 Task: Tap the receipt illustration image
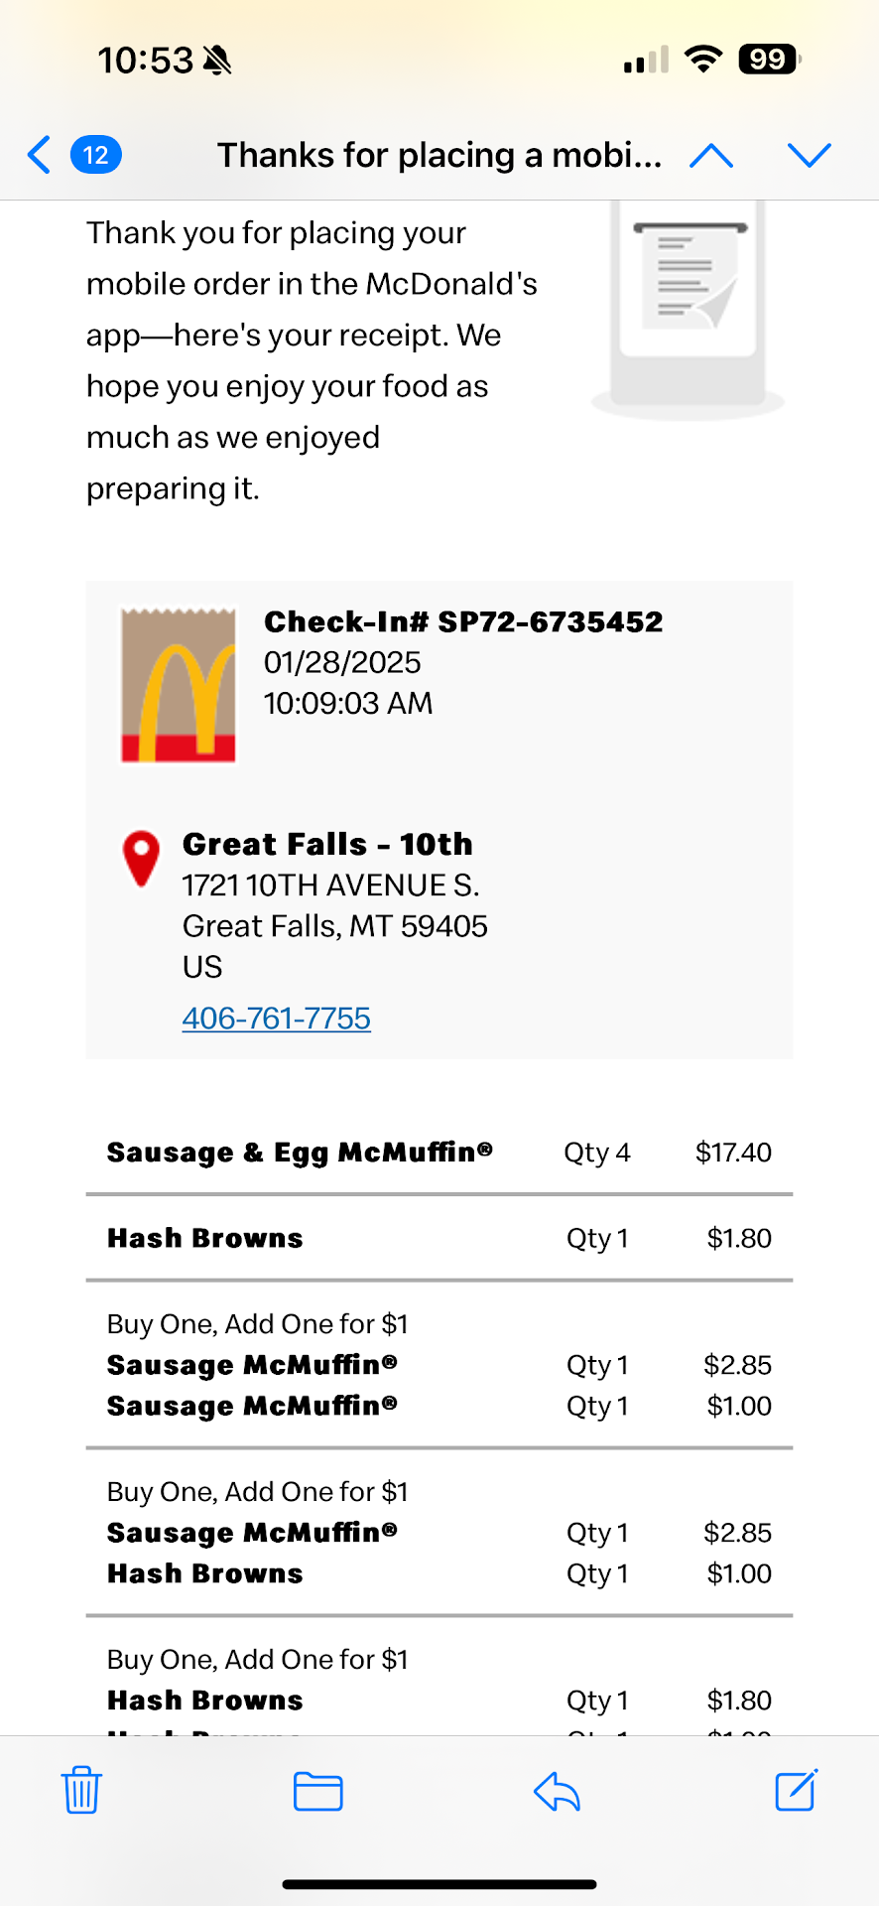[x=689, y=308]
